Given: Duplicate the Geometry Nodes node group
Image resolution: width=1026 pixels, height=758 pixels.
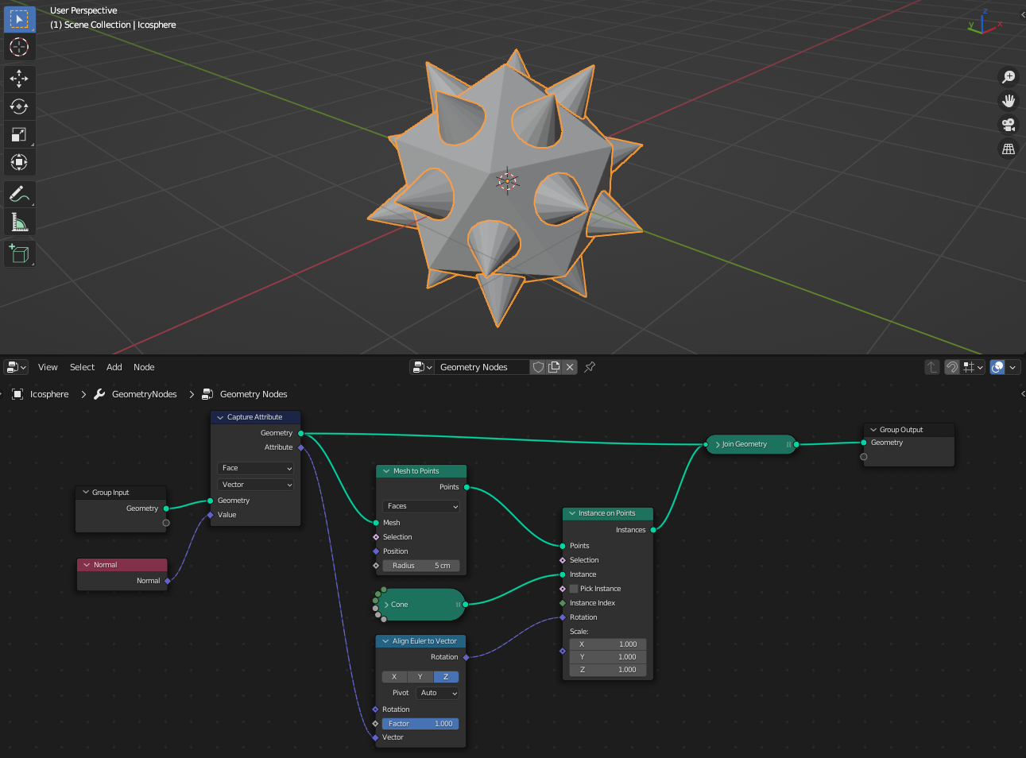Looking at the screenshot, I should tap(554, 367).
